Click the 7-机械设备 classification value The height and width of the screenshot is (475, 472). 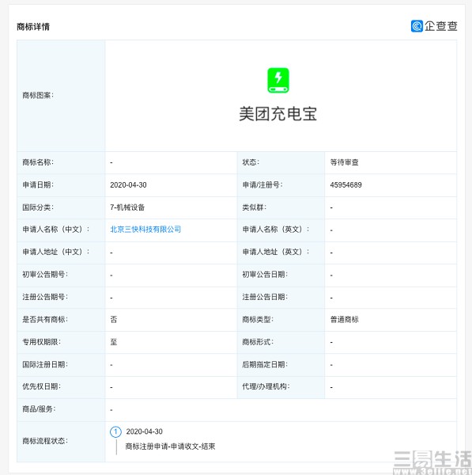click(x=127, y=207)
